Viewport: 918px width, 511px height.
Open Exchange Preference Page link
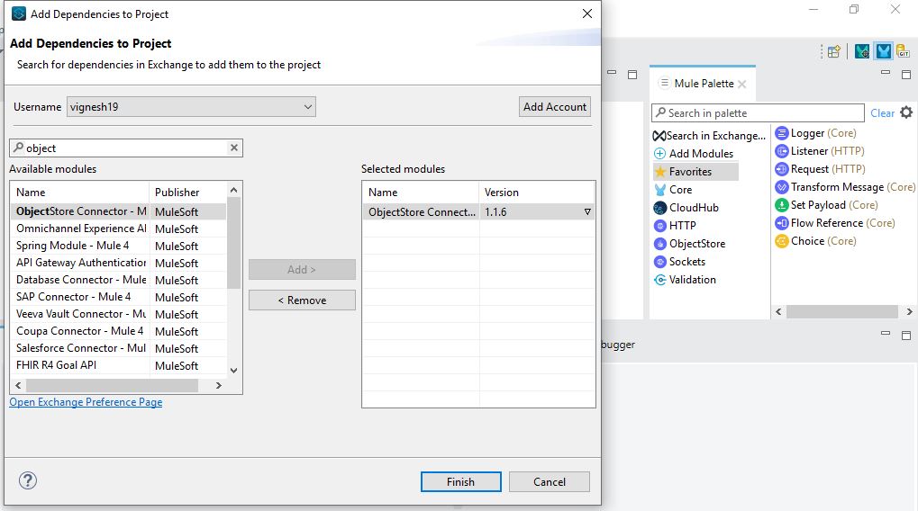click(86, 402)
